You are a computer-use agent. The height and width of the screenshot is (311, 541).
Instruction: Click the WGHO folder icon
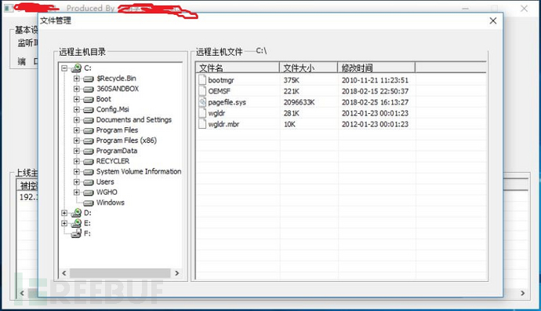(89, 193)
